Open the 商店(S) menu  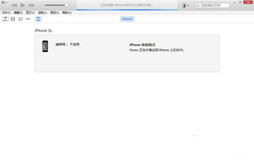pos(55,13)
